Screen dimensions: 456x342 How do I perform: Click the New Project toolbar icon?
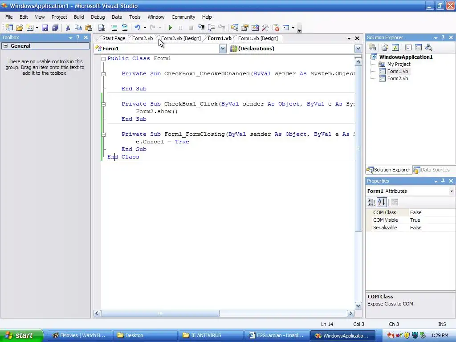(x=9, y=28)
